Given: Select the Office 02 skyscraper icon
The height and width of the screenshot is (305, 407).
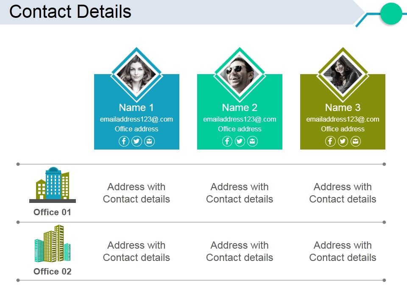Looking at the screenshot, I should [x=53, y=244].
